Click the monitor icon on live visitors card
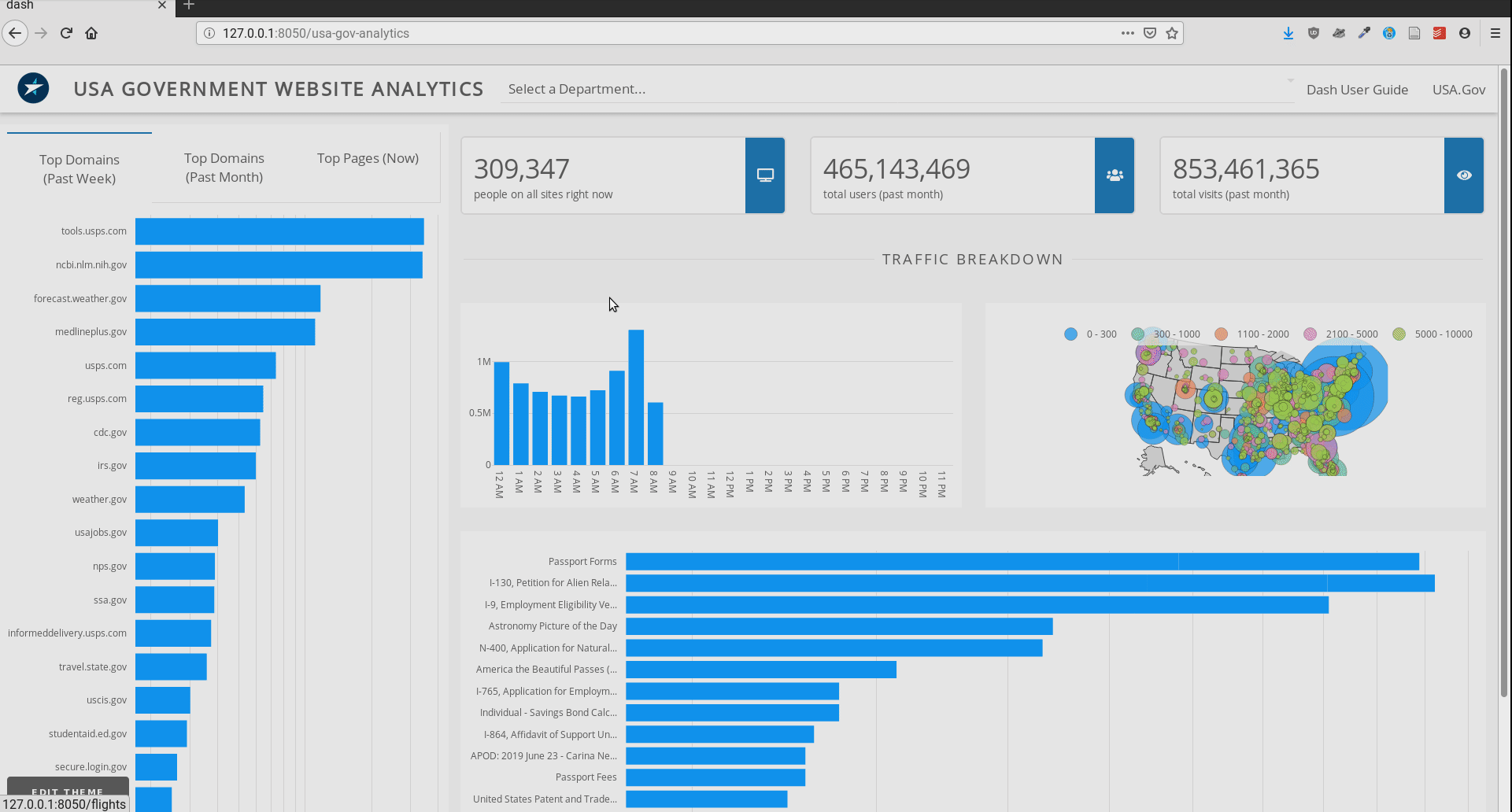 click(765, 175)
